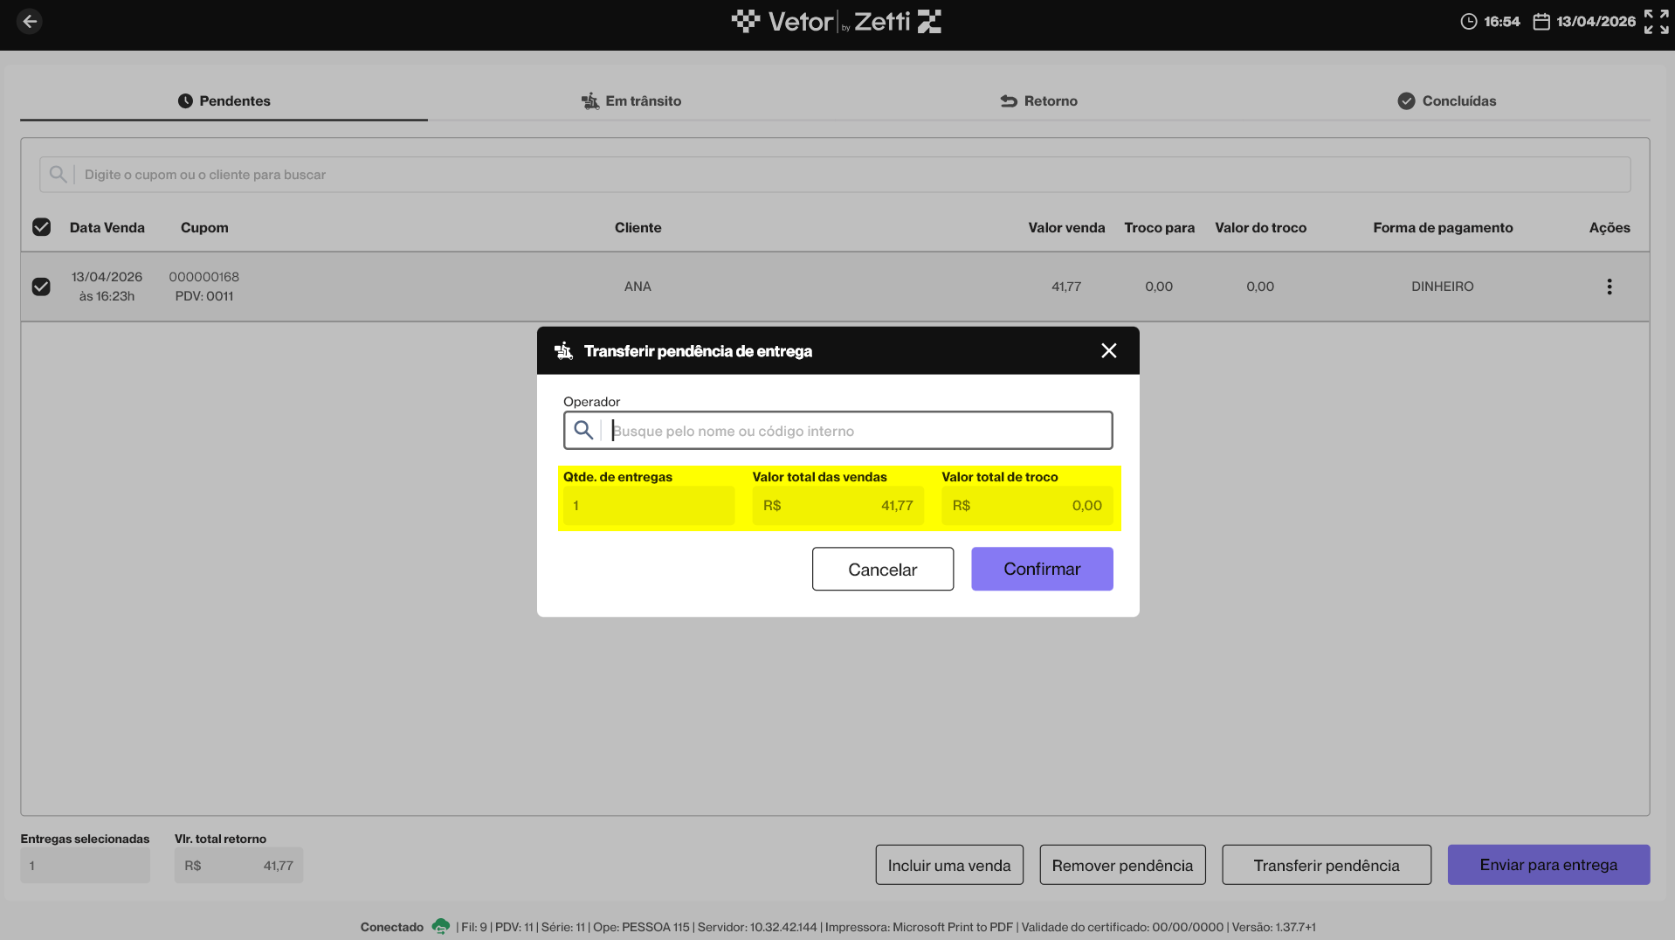Go to the Concluídas tab
Image resolution: width=1675 pixels, height=940 pixels.
(x=1446, y=100)
